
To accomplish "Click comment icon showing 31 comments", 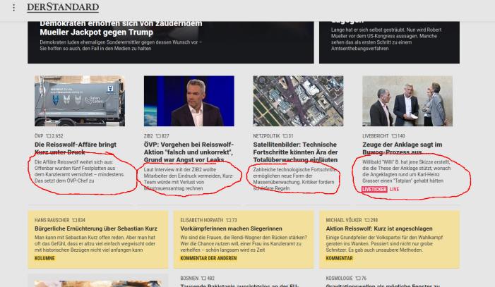I will (285, 136).
